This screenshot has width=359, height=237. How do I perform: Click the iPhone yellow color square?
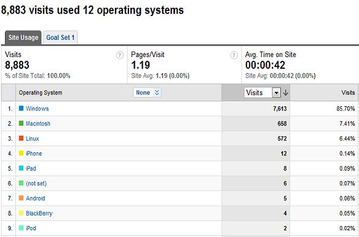click(x=22, y=153)
